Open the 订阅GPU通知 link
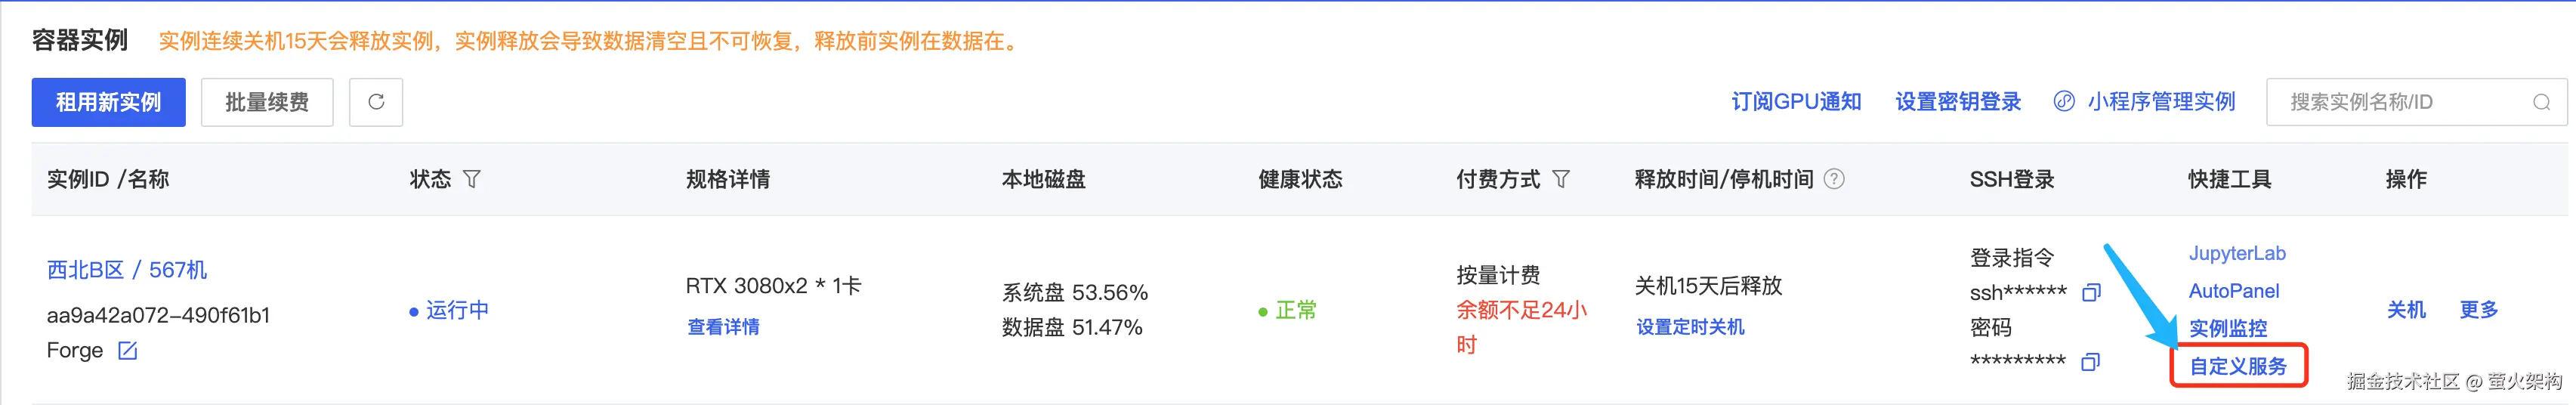The height and width of the screenshot is (405, 2576). click(x=1796, y=102)
